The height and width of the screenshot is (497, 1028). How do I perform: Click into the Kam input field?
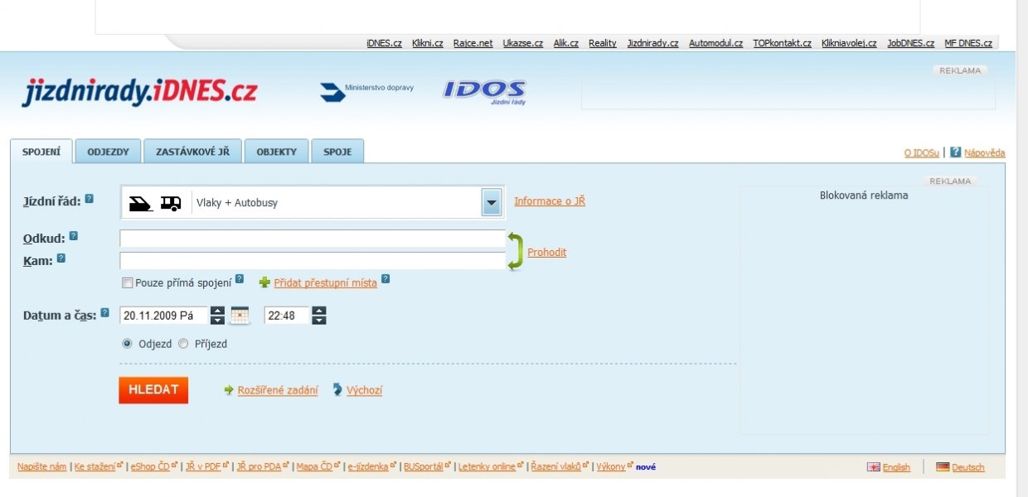click(313, 260)
